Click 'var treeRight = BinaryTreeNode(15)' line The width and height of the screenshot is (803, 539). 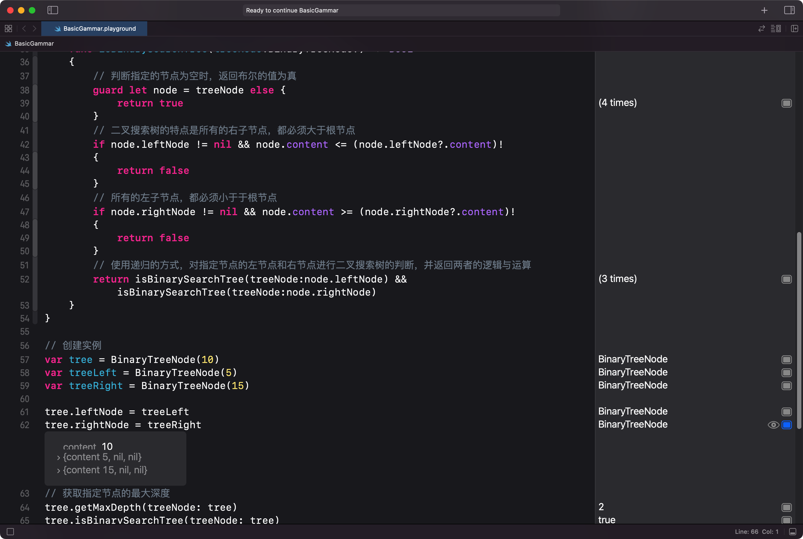pos(147,386)
